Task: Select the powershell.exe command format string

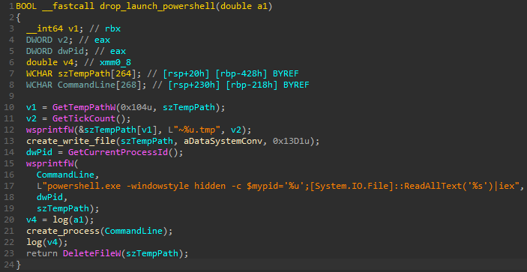Action: [x=278, y=186]
